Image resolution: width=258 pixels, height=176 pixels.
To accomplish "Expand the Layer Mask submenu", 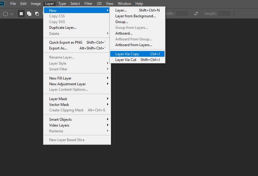I will tap(77, 99).
